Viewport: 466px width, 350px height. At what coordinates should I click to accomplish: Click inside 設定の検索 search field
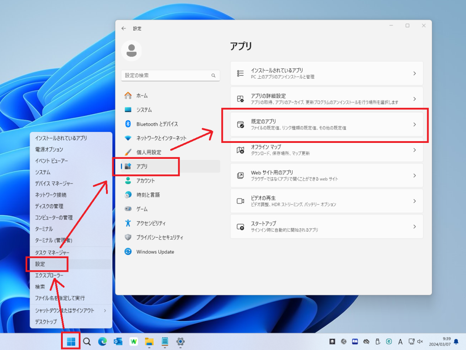pyautogui.click(x=171, y=76)
